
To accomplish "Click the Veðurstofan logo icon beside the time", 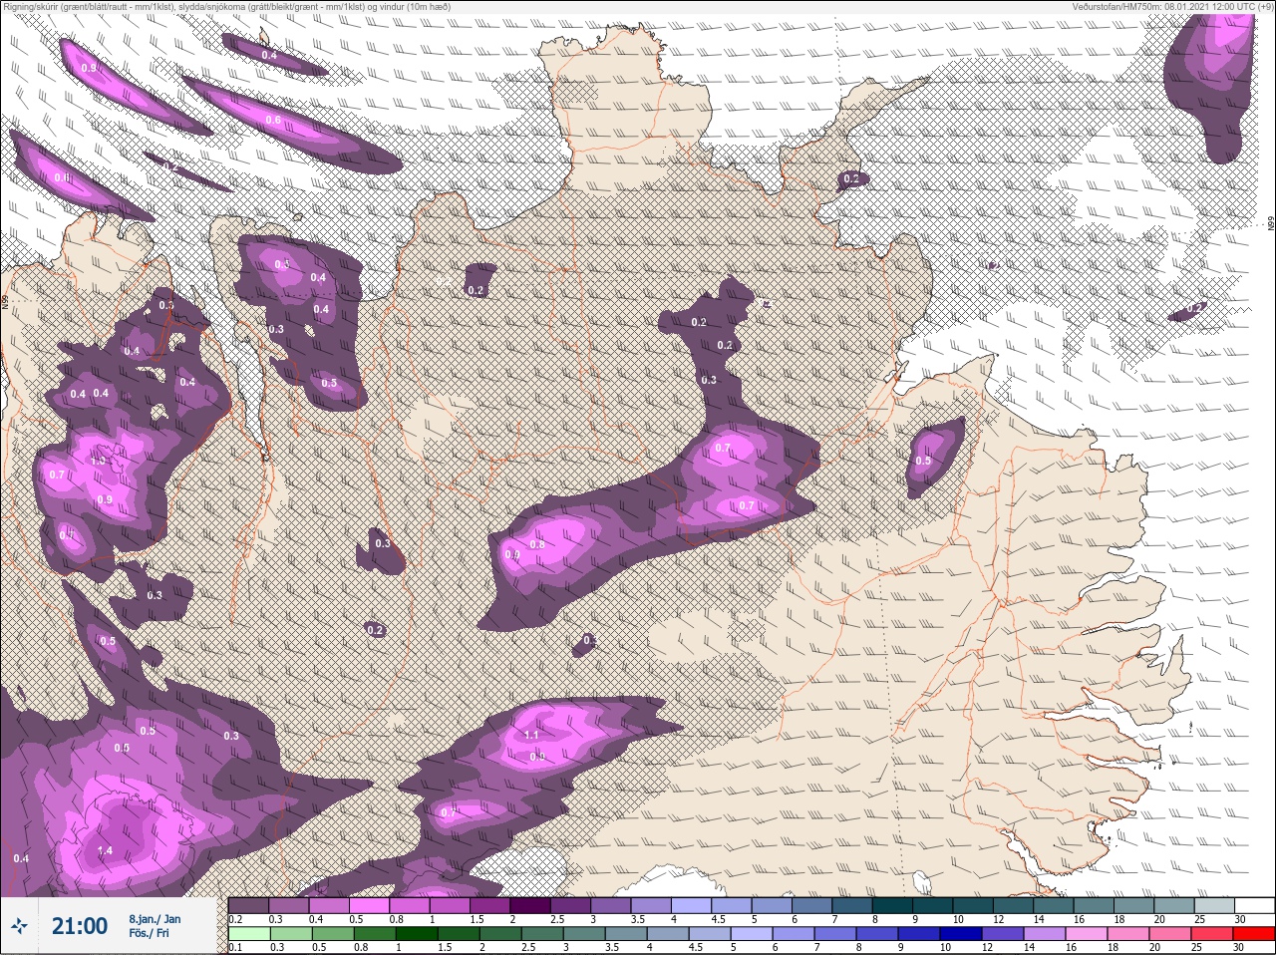I will (x=19, y=927).
